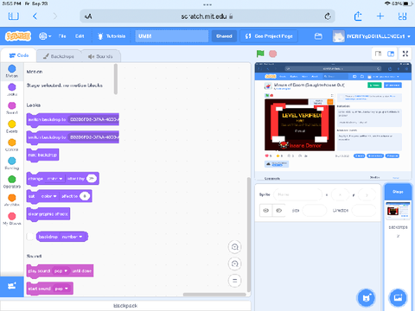Stop the project with the red stop icon
This screenshot has width=415, height=311.
(272, 54)
